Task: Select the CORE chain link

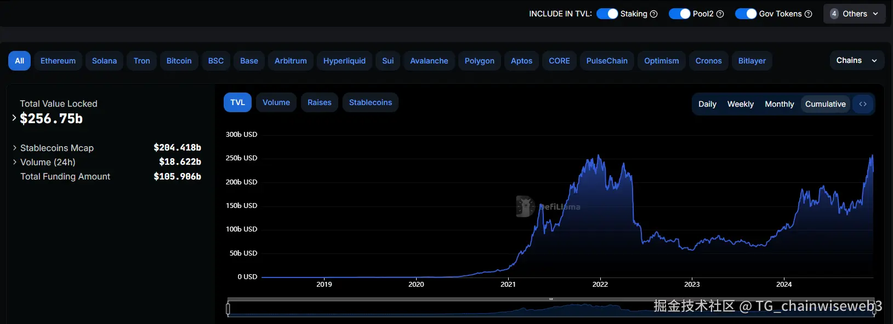Action: click(x=560, y=61)
